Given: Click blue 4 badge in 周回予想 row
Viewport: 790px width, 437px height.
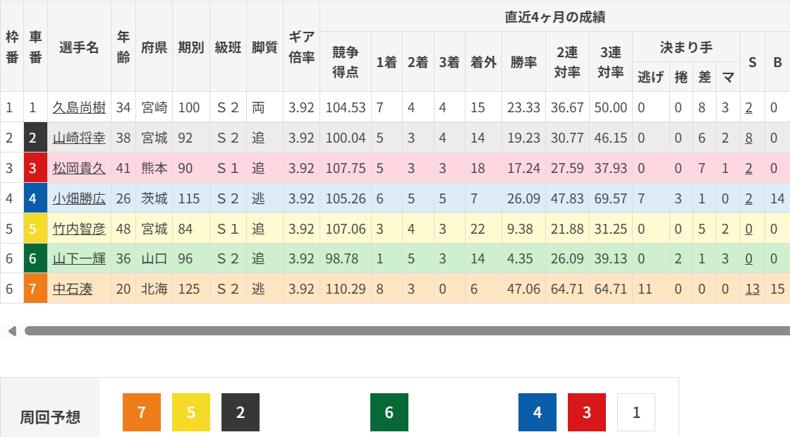Looking at the screenshot, I should [537, 412].
